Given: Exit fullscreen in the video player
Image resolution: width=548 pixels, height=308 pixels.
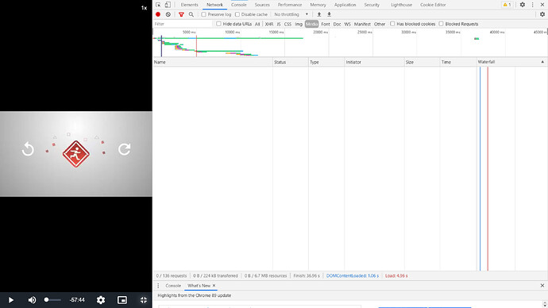Looking at the screenshot, I should coord(144,300).
